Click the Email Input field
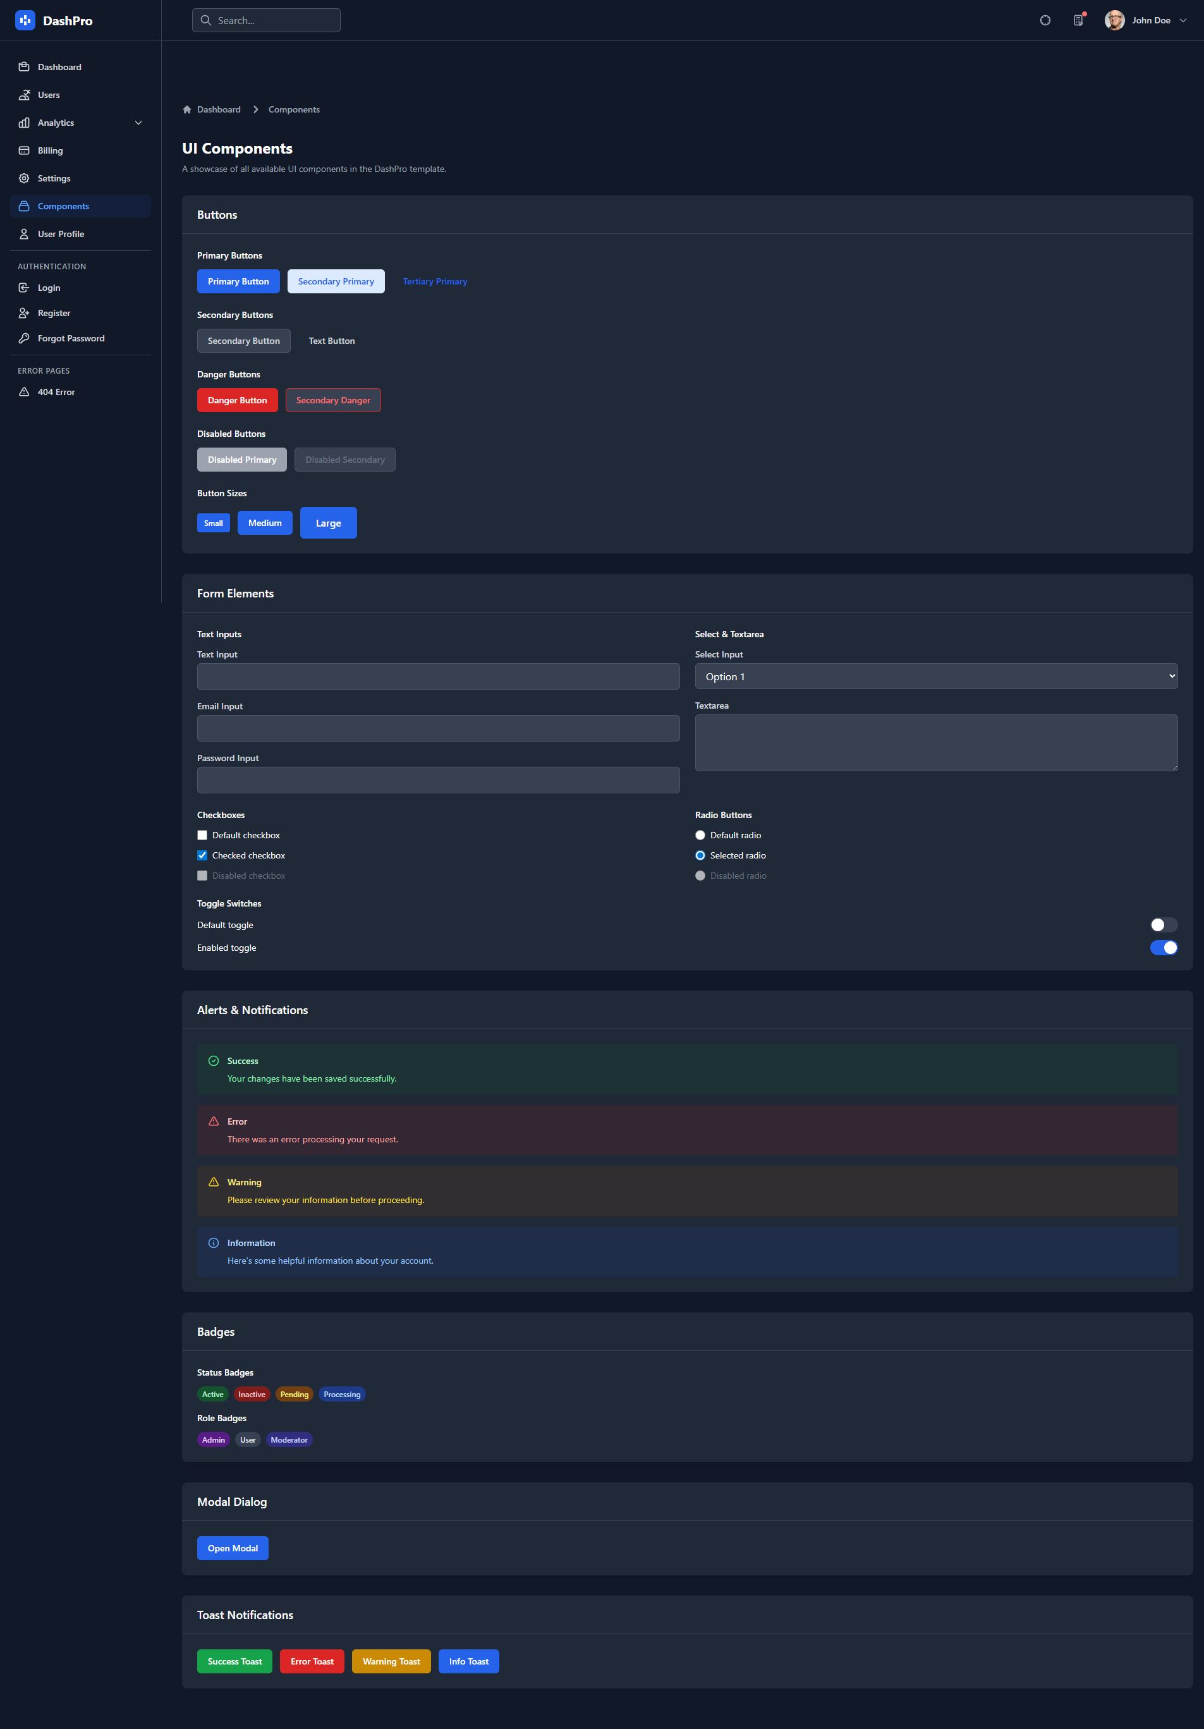Viewport: 1204px width, 1729px height. 438,728
